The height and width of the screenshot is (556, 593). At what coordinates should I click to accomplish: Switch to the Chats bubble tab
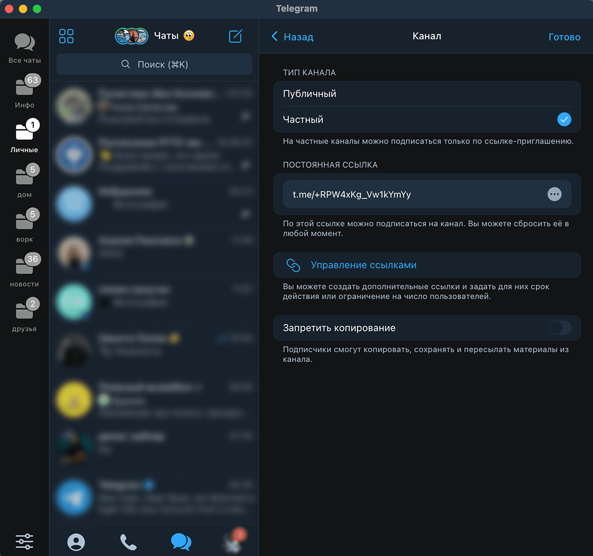click(181, 542)
